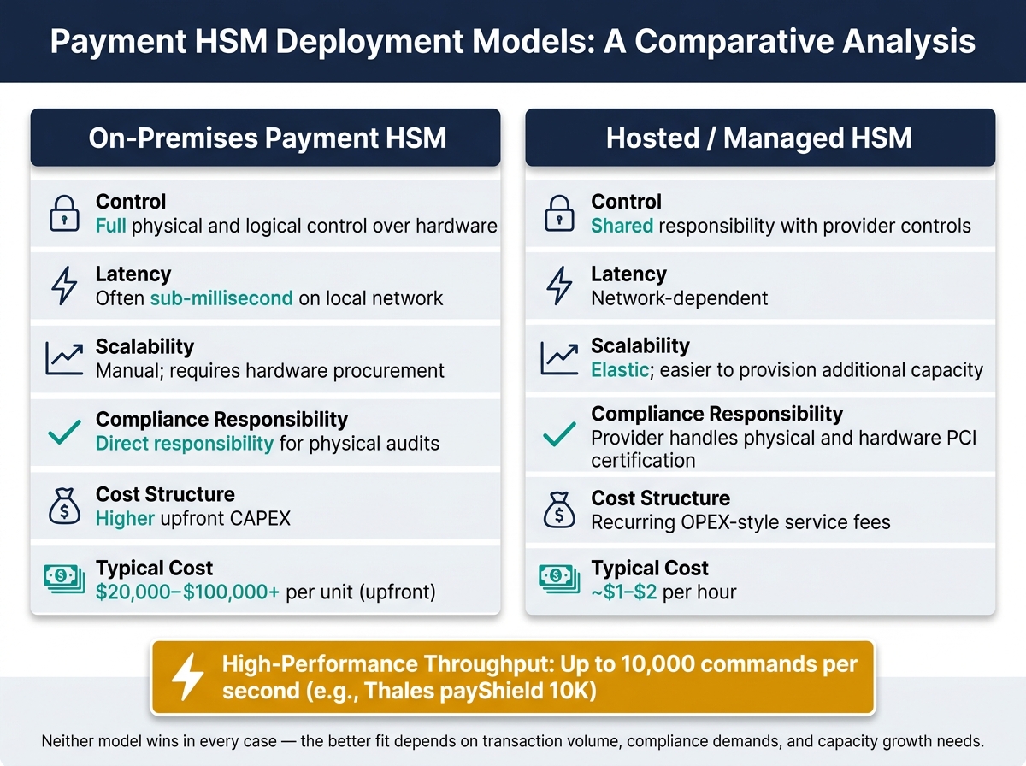Click the On-Premises Cost Structure money bag icon
Viewport: 1026px width, 766px height.
click(65, 506)
